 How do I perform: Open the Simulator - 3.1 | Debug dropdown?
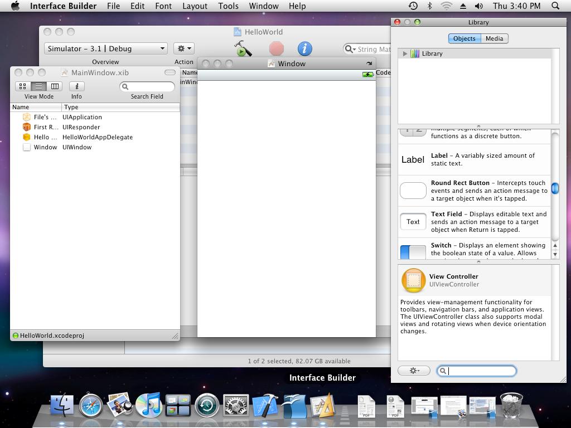coord(105,48)
